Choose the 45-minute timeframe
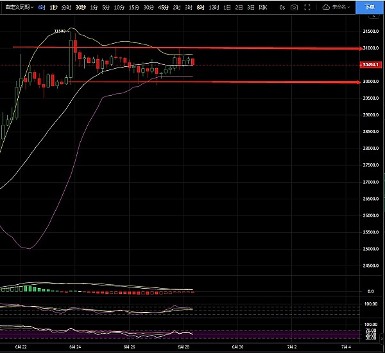 163,7
